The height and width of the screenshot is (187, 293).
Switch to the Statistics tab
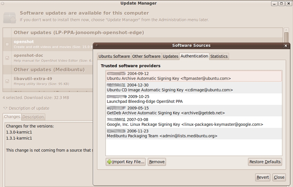[219, 56]
